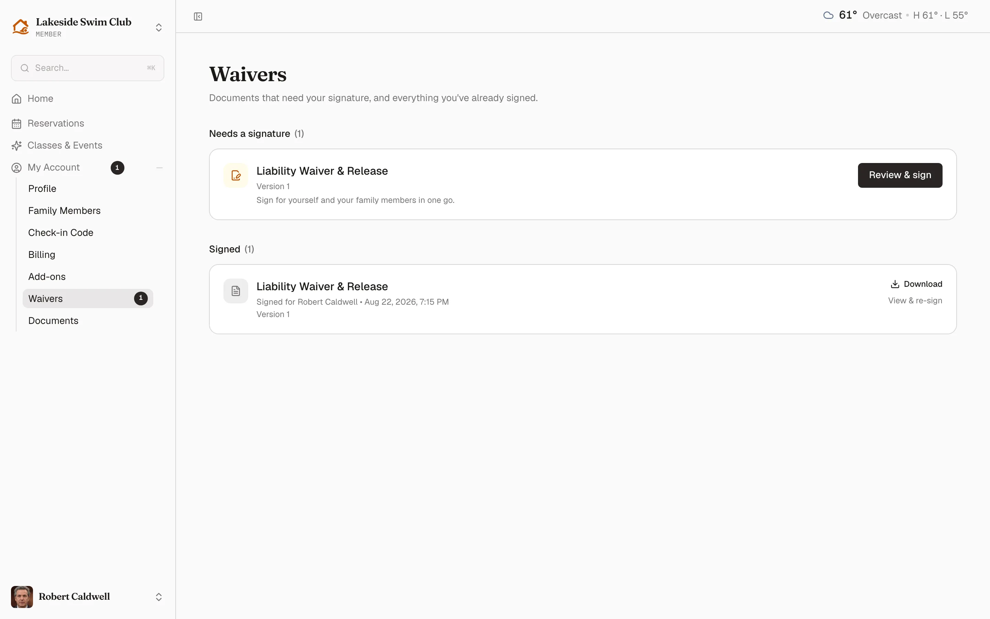Select Waivers in the sidebar
990x619 pixels.
(88, 298)
